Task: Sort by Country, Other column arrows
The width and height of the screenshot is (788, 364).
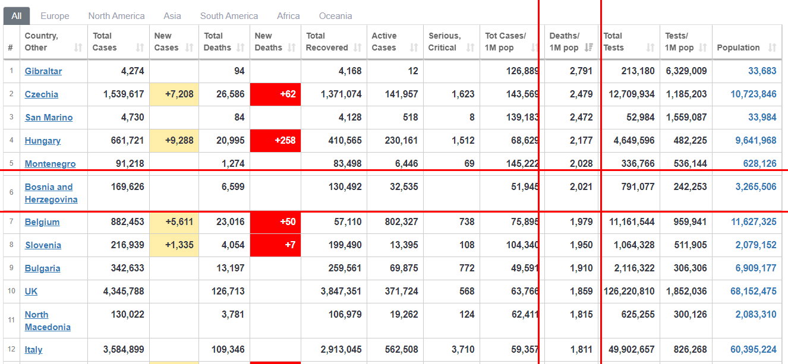Action: (78, 48)
